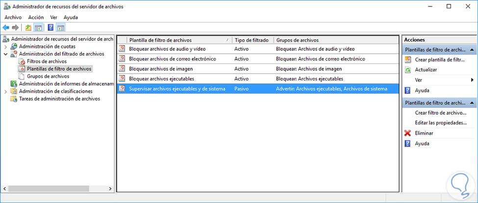The image size is (478, 203).
Task: Open help from the toolbar question-mark icon
Action: coord(50,27)
